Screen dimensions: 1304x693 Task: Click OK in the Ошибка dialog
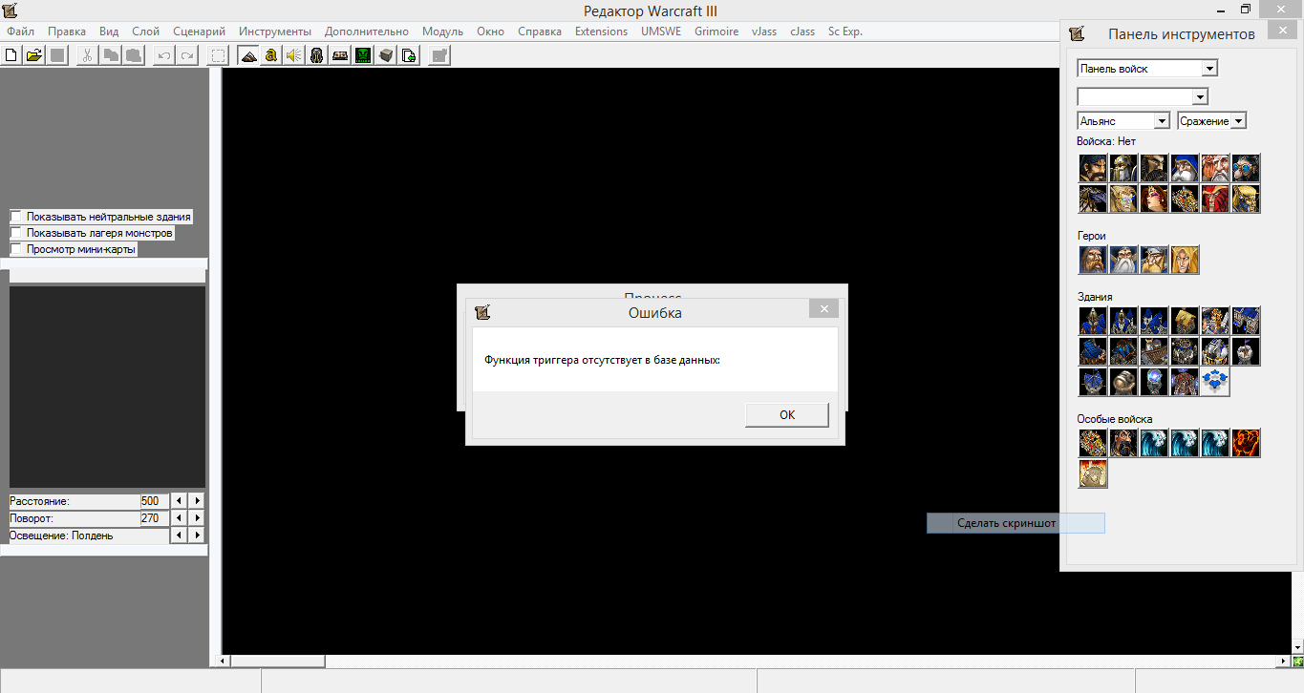787,414
